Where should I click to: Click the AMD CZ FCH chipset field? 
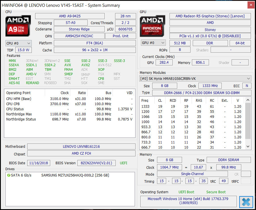(81, 153)
